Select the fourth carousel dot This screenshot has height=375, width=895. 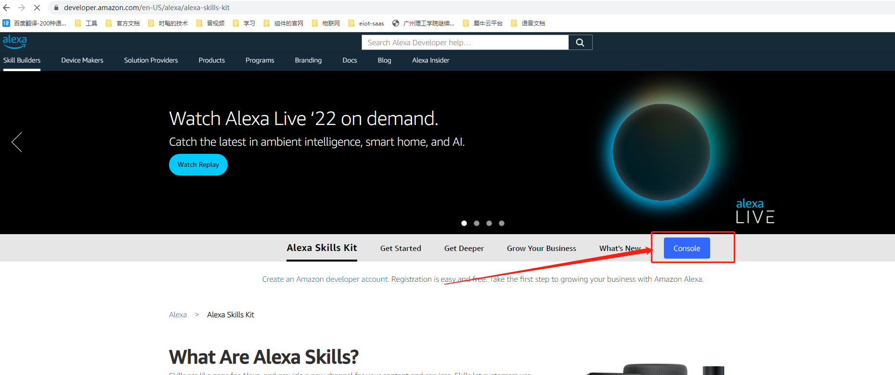pyautogui.click(x=502, y=223)
